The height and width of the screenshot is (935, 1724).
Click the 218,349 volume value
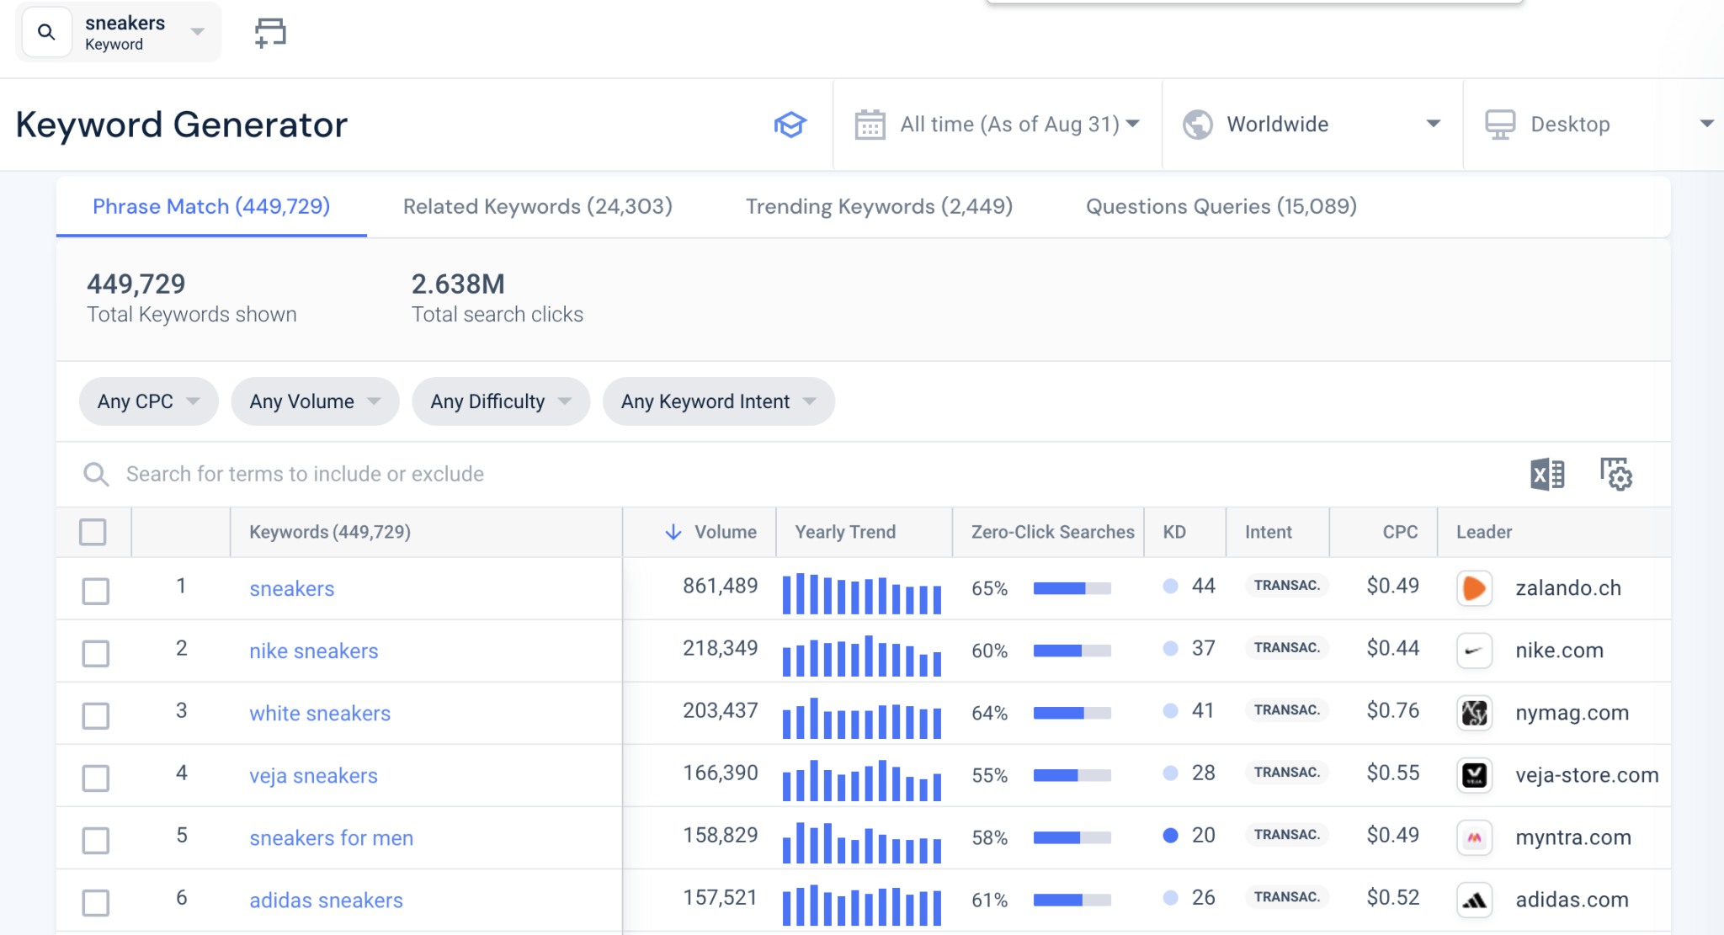click(720, 648)
